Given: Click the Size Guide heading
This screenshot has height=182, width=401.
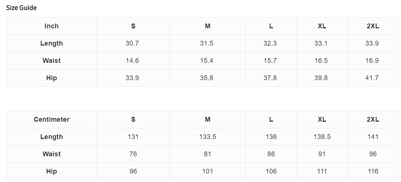Looking at the screenshot, I should click(21, 8).
